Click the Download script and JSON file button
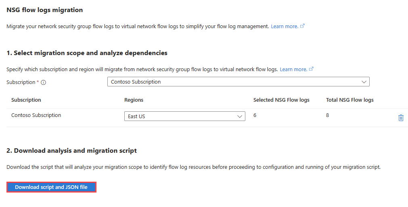408x207 pixels. point(51,187)
